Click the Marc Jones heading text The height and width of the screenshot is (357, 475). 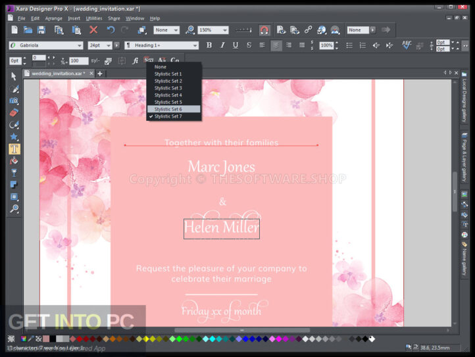pyautogui.click(x=222, y=167)
